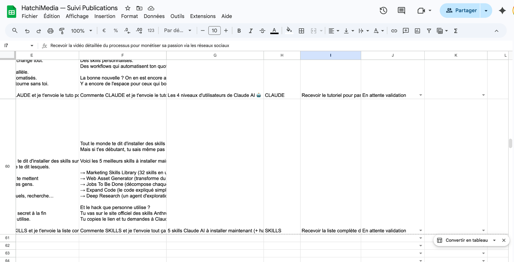Insert a link
The width and height of the screenshot is (514, 262).
pyautogui.click(x=394, y=31)
